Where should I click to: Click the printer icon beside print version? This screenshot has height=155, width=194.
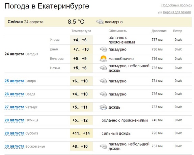point(160,12)
